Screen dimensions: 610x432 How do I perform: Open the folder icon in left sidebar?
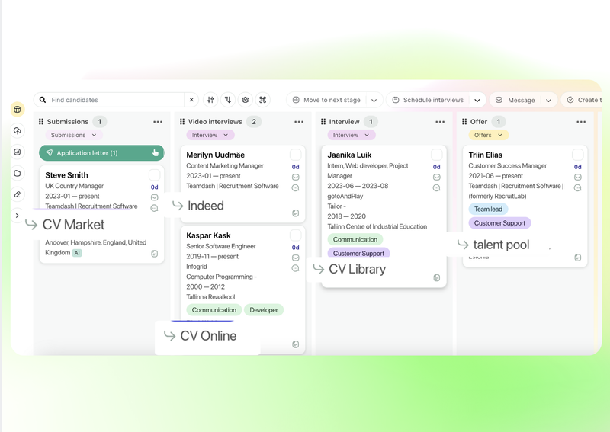18,174
